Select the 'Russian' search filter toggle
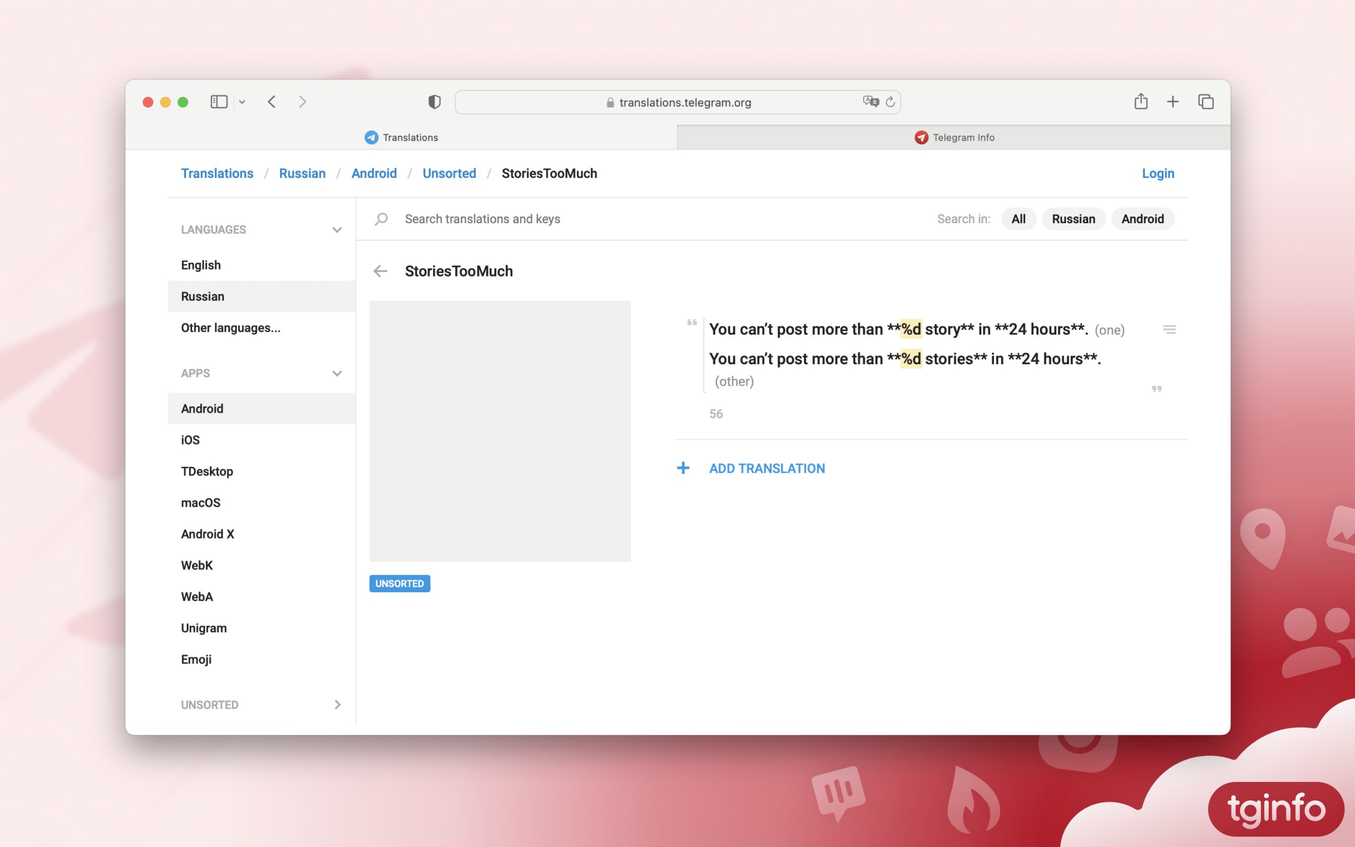Image resolution: width=1355 pixels, height=847 pixels. tap(1073, 218)
